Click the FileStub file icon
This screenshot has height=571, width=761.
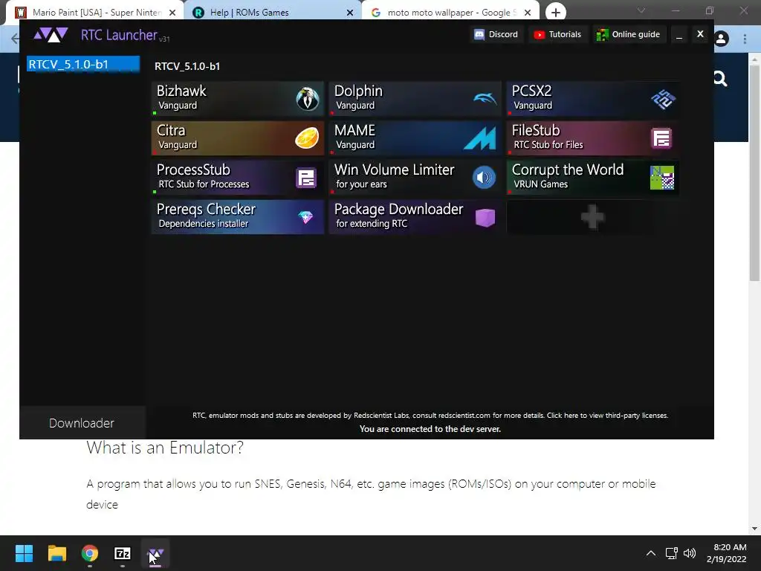pos(661,138)
